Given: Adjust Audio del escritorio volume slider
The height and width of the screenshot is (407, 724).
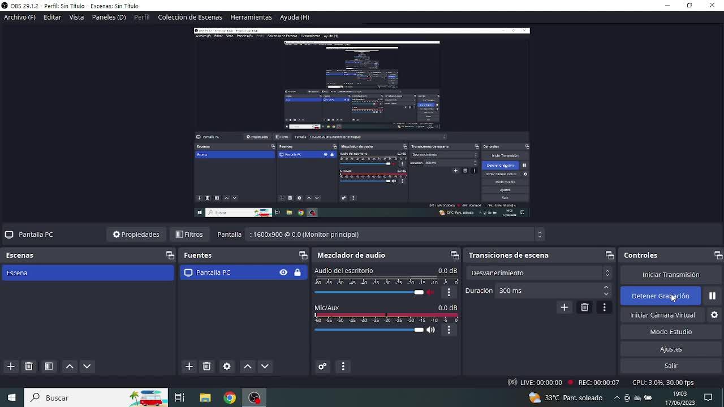Looking at the screenshot, I should (369, 292).
